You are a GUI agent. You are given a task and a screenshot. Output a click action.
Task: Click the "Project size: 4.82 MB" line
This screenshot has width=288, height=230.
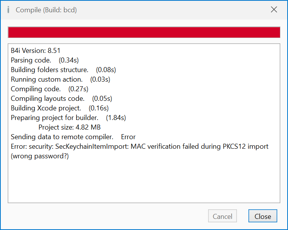tap(70, 127)
